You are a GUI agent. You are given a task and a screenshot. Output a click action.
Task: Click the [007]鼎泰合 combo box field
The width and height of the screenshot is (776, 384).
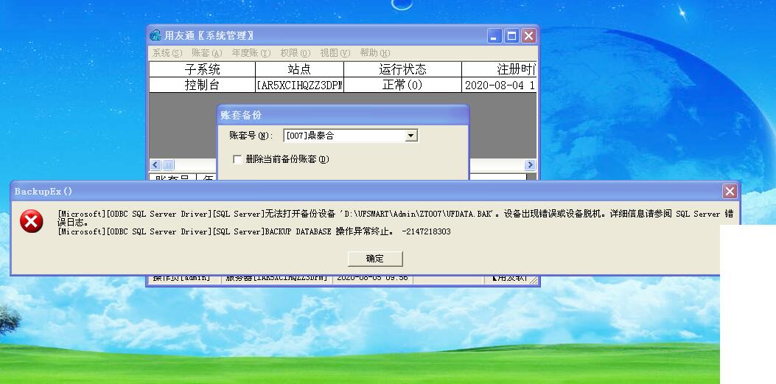point(350,136)
